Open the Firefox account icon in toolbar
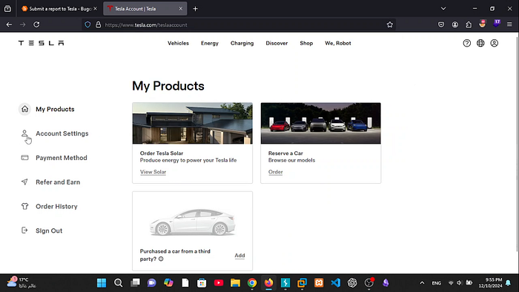Viewport: 519px width, 292px height. [455, 24]
